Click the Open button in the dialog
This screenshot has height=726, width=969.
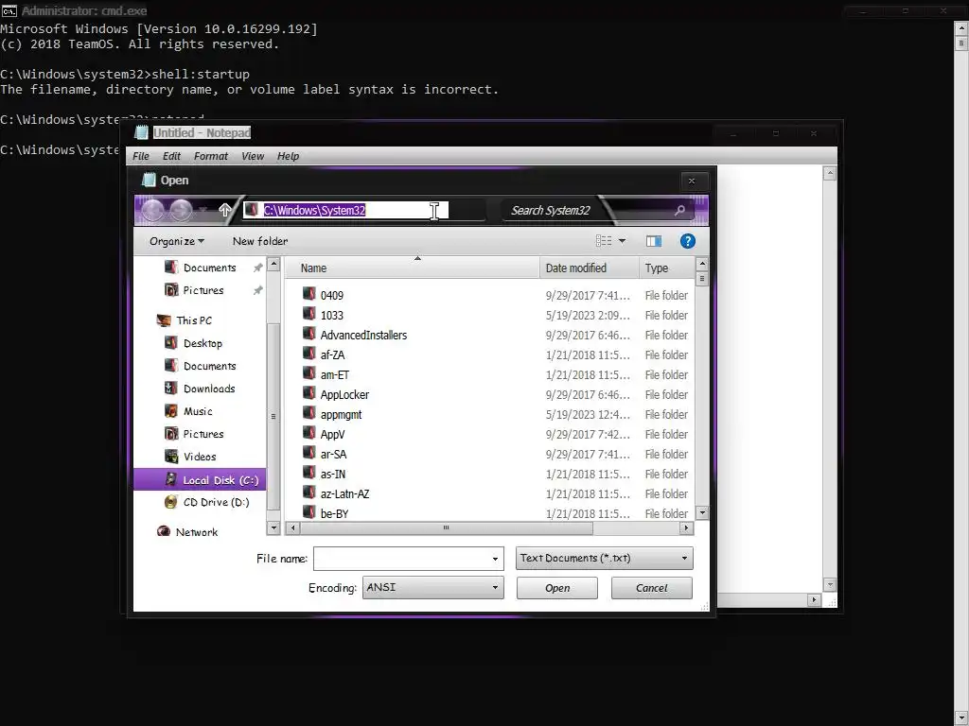click(x=557, y=588)
